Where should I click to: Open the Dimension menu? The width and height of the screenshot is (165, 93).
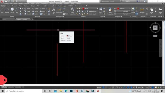tap(44, 4)
